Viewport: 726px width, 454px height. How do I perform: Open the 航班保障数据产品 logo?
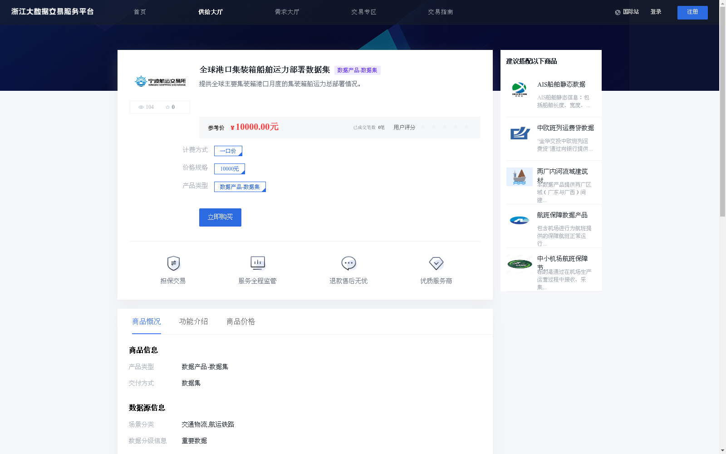(x=520, y=220)
